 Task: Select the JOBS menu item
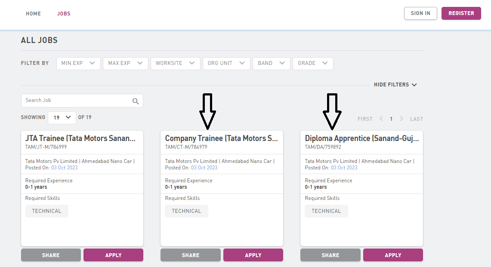(x=64, y=14)
